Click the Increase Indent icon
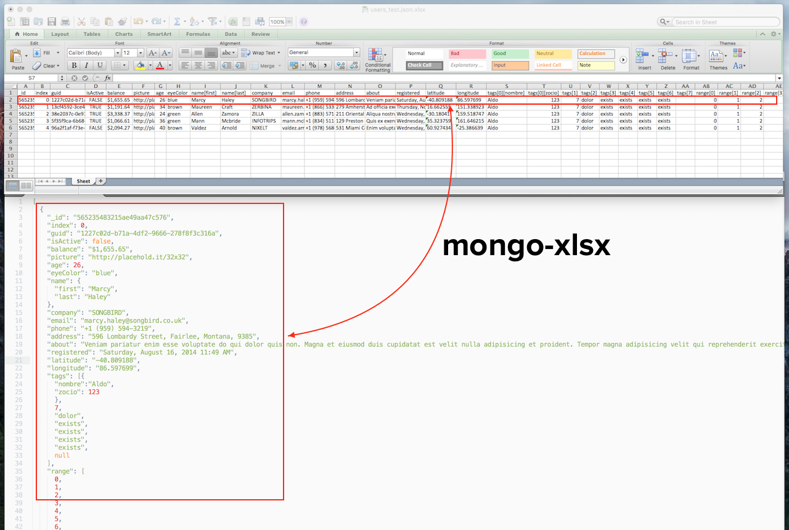 (240, 65)
